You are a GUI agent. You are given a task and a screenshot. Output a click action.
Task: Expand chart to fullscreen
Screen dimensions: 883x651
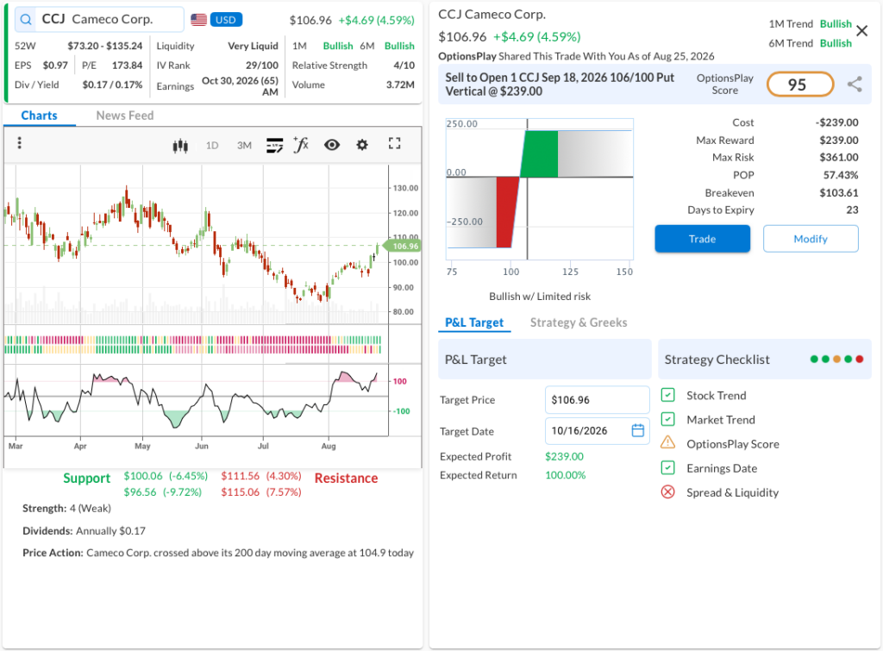tap(395, 144)
